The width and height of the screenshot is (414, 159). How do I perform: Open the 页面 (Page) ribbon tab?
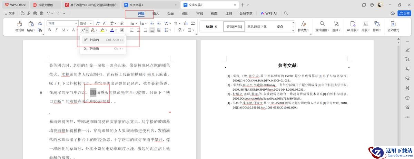(170, 13)
